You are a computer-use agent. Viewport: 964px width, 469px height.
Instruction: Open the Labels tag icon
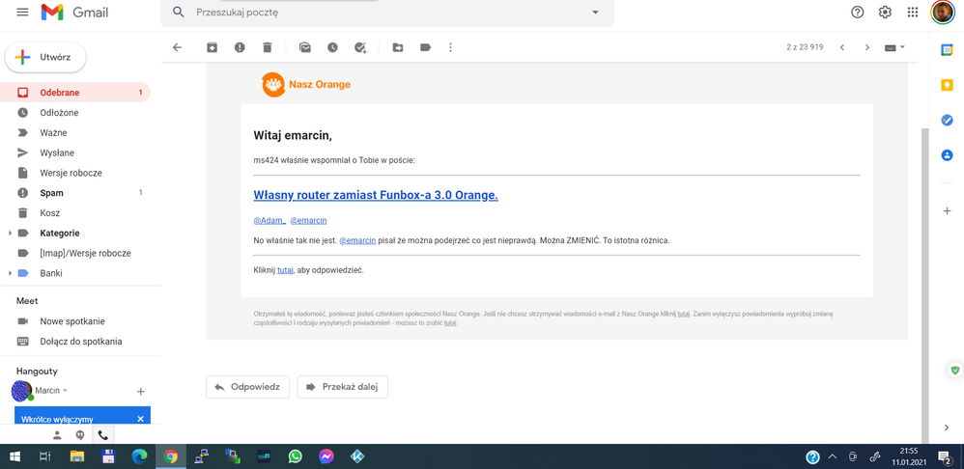(x=425, y=47)
